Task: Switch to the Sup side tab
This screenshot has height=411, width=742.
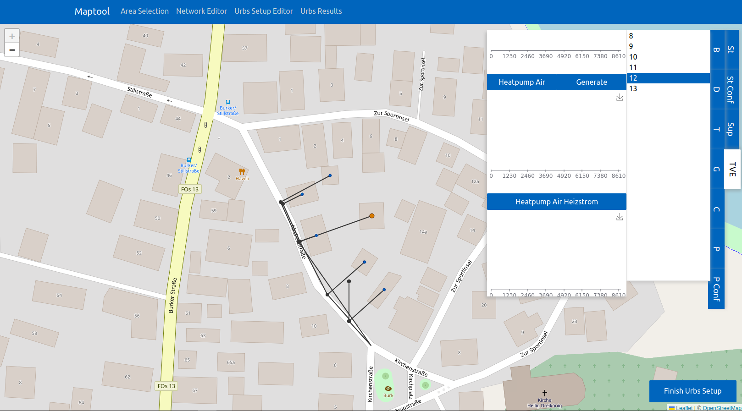Action: coord(731,129)
